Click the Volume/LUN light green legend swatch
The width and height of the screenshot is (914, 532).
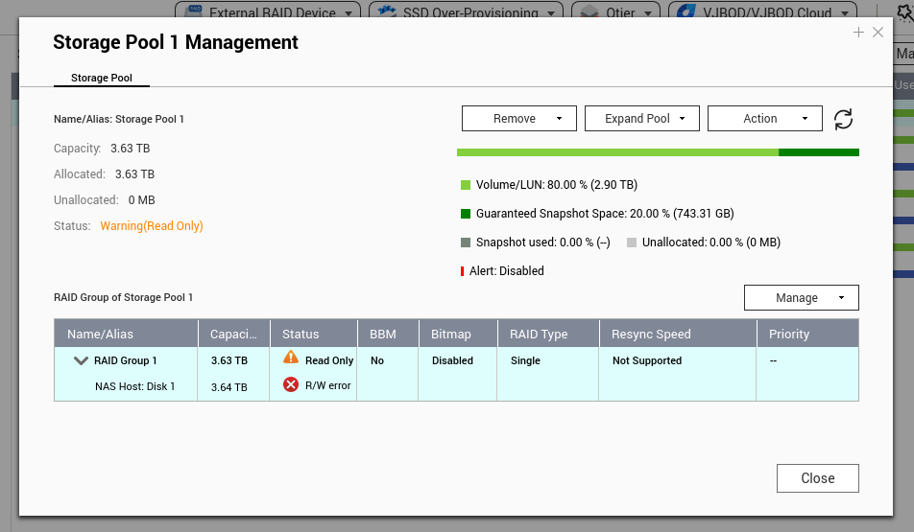point(466,185)
